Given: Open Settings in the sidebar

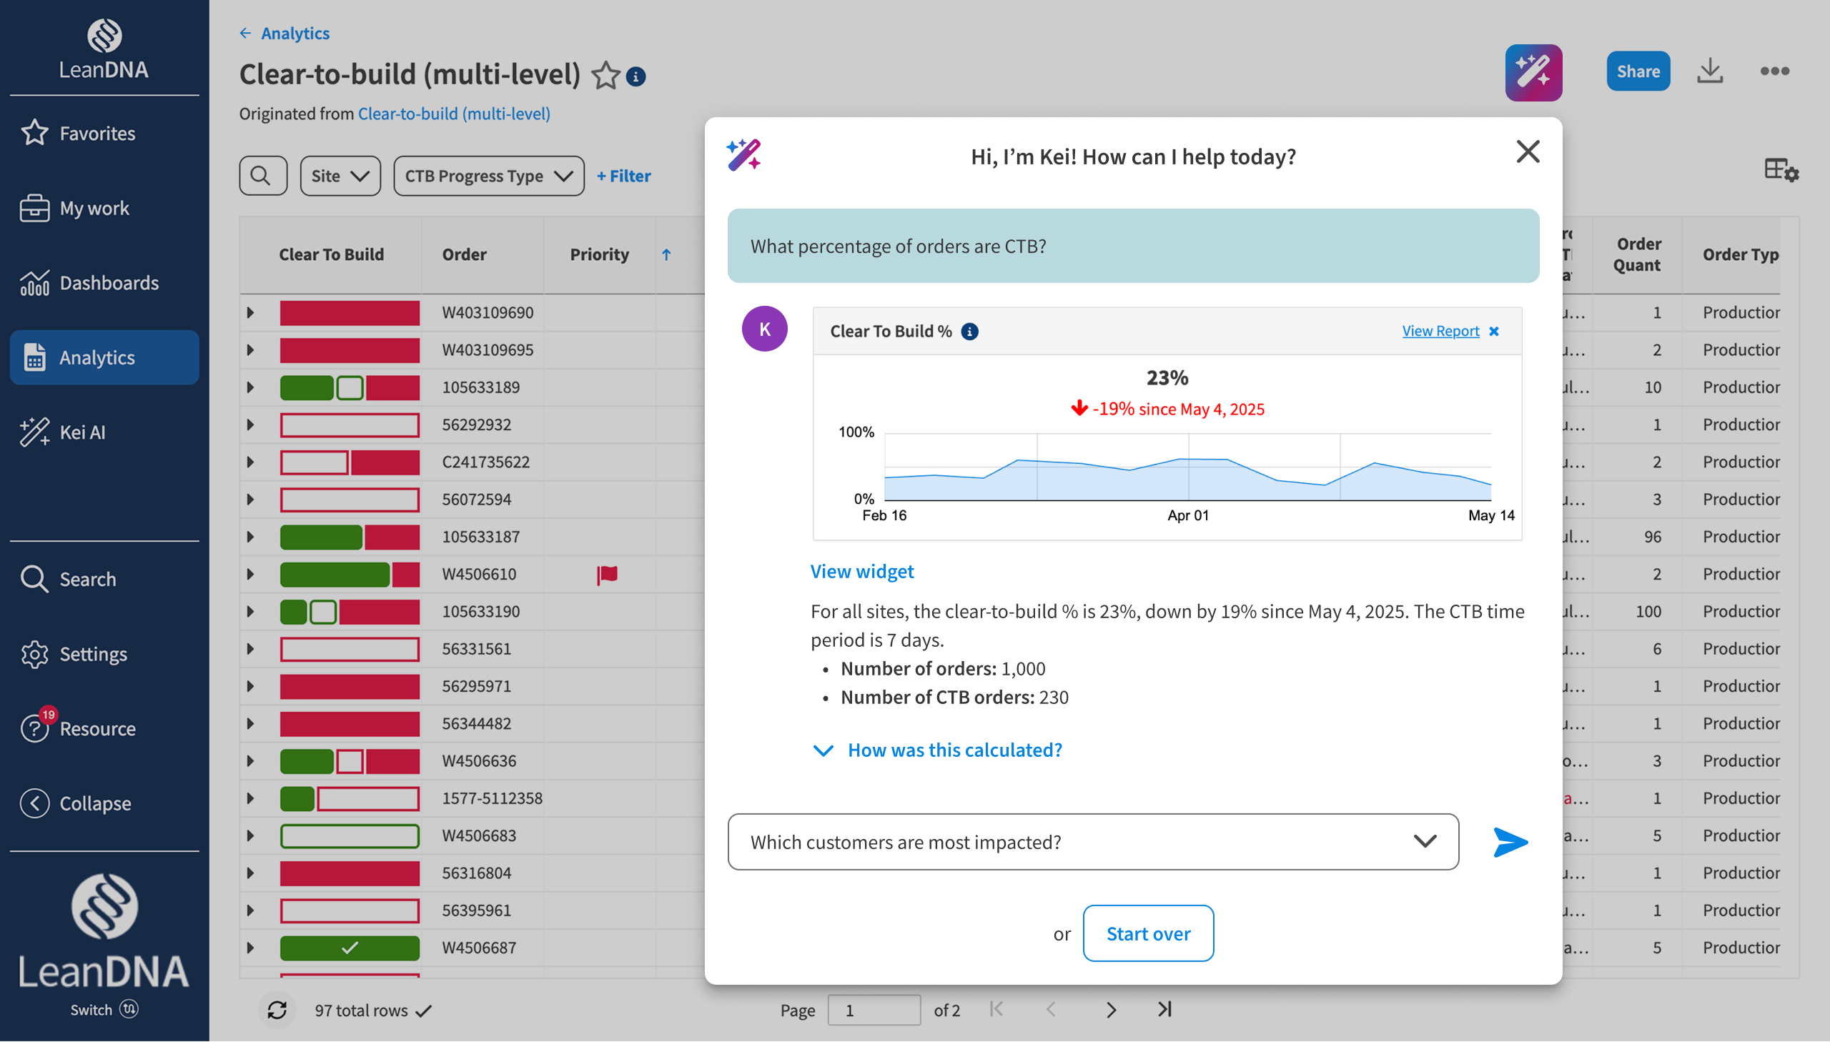Looking at the screenshot, I should pyautogui.click(x=104, y=654).
